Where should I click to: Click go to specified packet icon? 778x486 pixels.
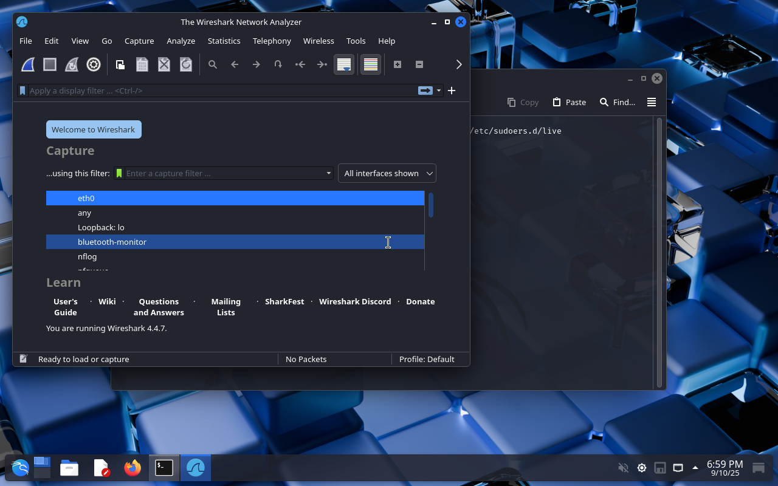[278, 64]
